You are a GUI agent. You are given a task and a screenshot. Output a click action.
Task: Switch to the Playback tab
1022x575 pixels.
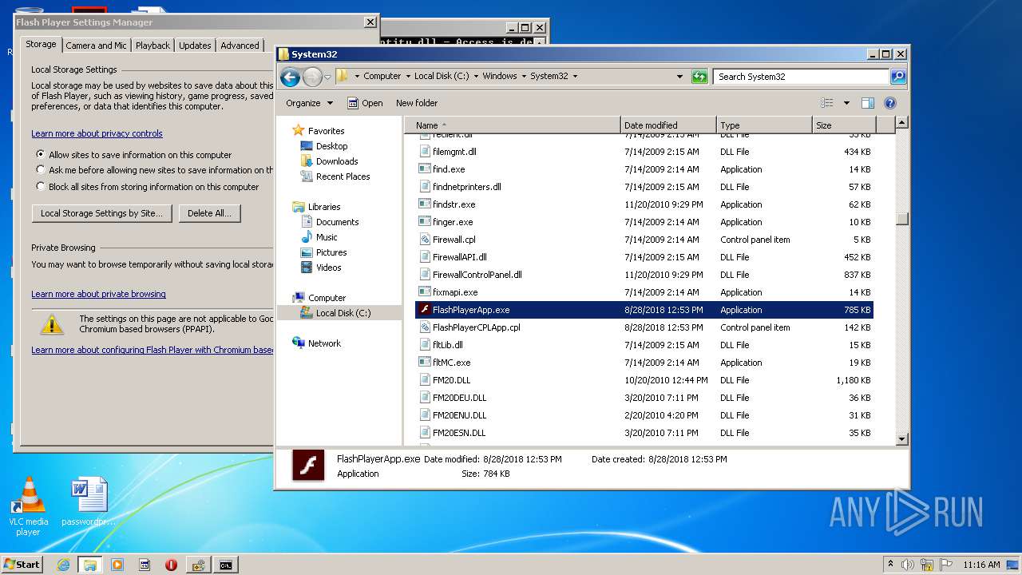click(x=153, y=46)
